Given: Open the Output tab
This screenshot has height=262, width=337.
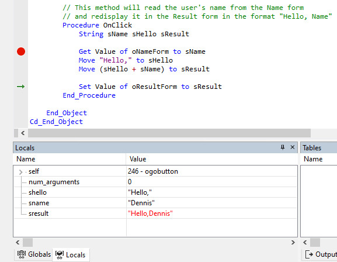Looking at the screenshot, I should coord(320,254).
